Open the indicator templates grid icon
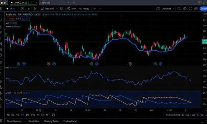Image resolution: width=207 pixels, height=124 pixels. coord(61,9)
